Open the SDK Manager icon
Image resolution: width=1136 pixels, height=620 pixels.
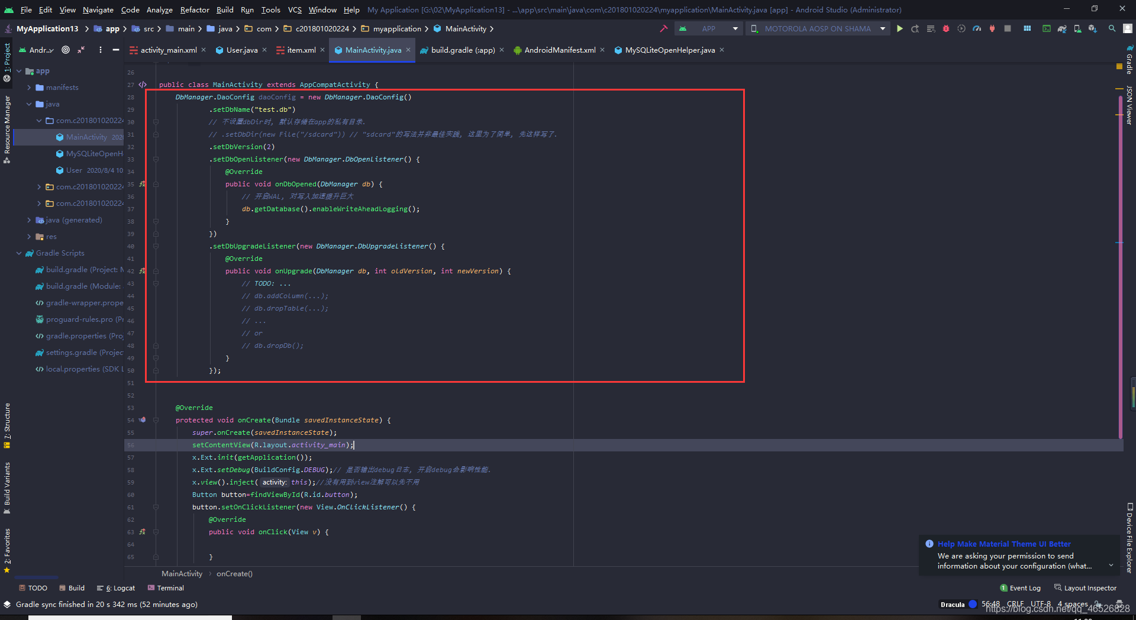tap(1093, 28)
